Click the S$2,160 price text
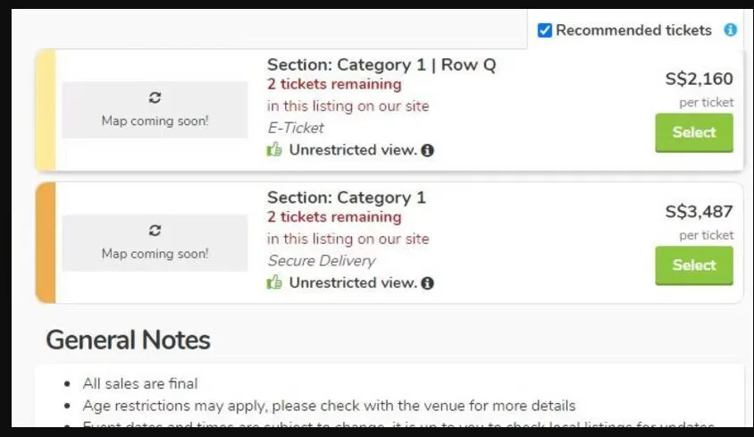 (699, 79)
